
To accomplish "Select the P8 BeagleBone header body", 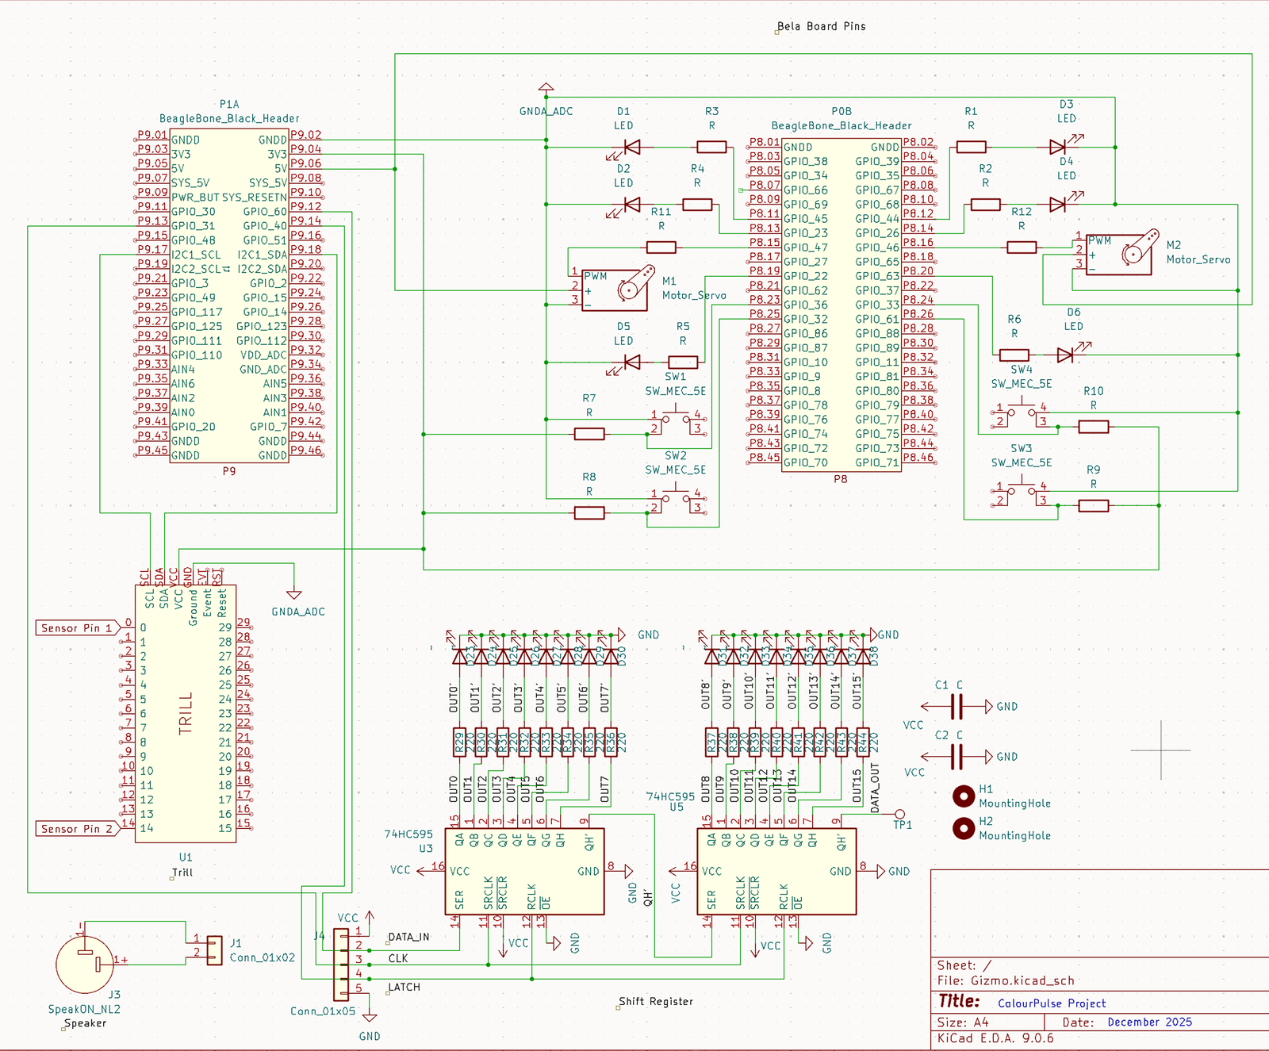I will tap(842, 305).
